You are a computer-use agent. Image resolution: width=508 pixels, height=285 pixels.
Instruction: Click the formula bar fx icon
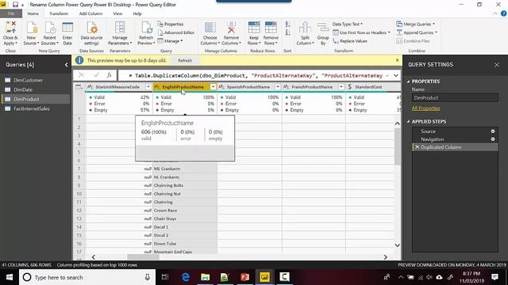click(x=110, y=75)
